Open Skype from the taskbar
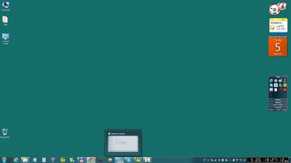The width and height of the screenshot is (291, 163). coord(128,160)
